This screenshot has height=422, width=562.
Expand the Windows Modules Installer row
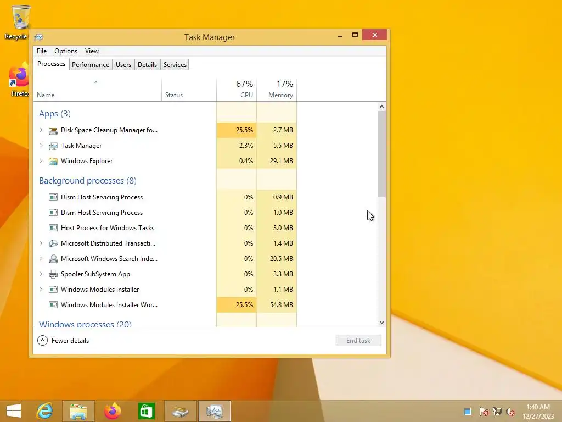click(x=41, y=289)
